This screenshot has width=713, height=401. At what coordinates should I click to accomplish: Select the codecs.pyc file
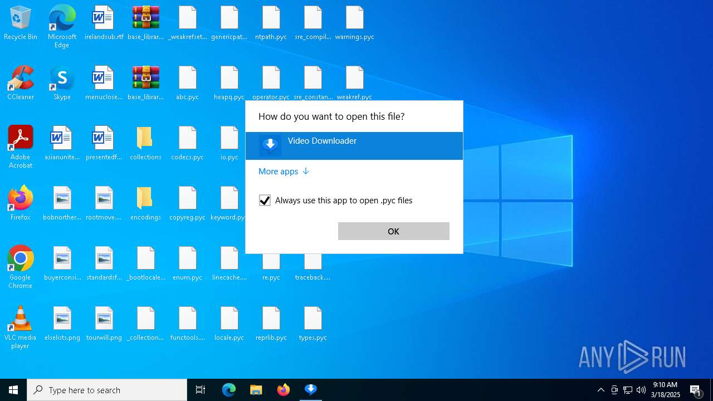coord(188,144)
